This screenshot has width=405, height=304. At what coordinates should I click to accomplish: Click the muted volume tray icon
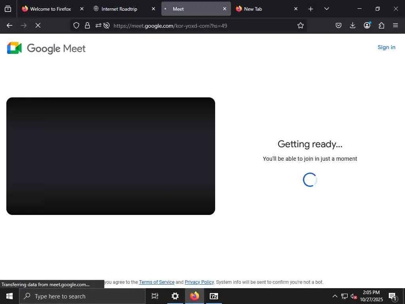(x=354, y=296)
